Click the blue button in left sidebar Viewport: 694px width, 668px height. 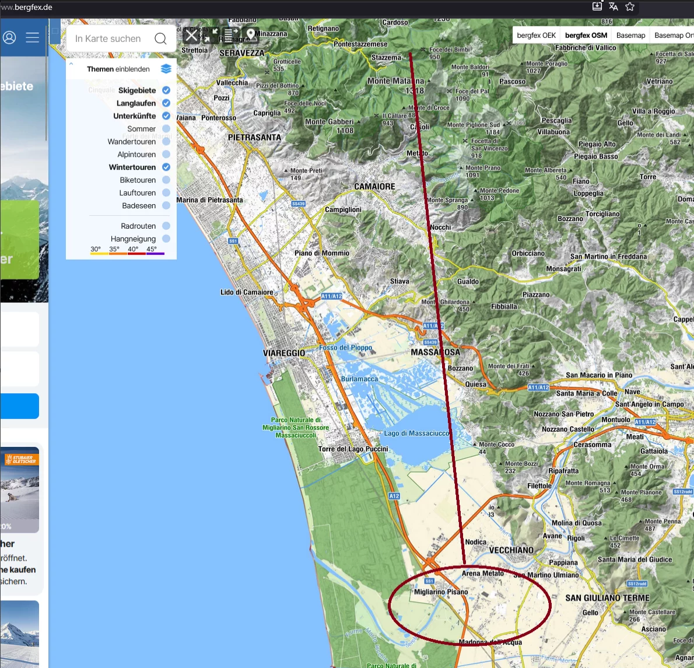point(20,406)
